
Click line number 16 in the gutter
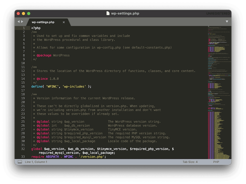coord(23,86)
